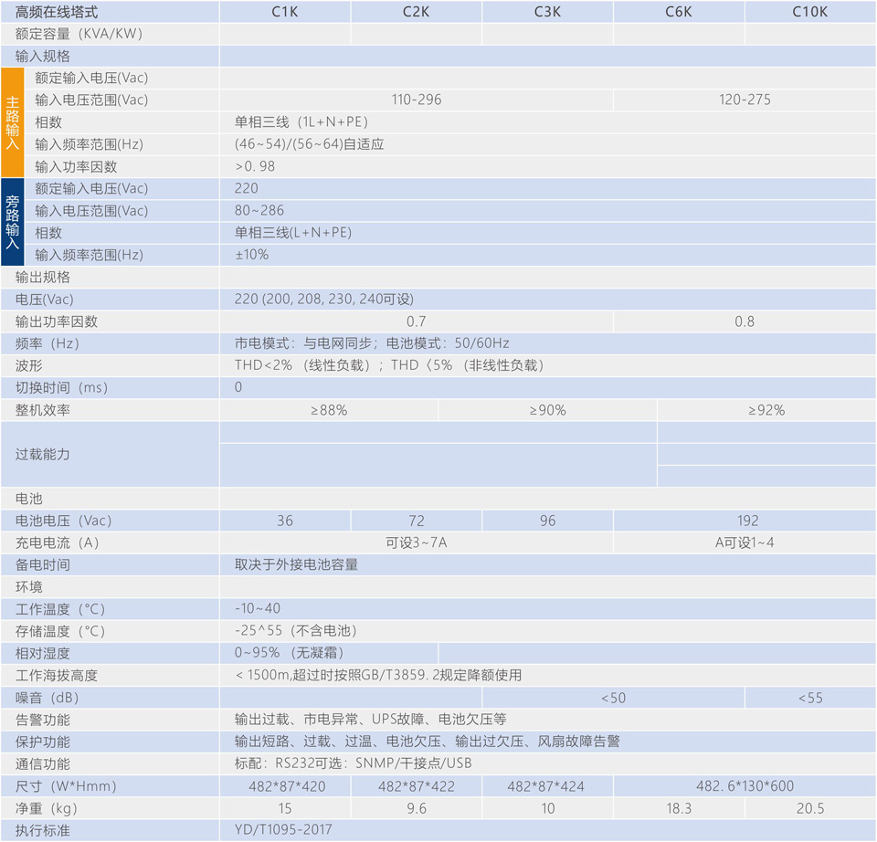Select the C6K column header

point(679,12)
